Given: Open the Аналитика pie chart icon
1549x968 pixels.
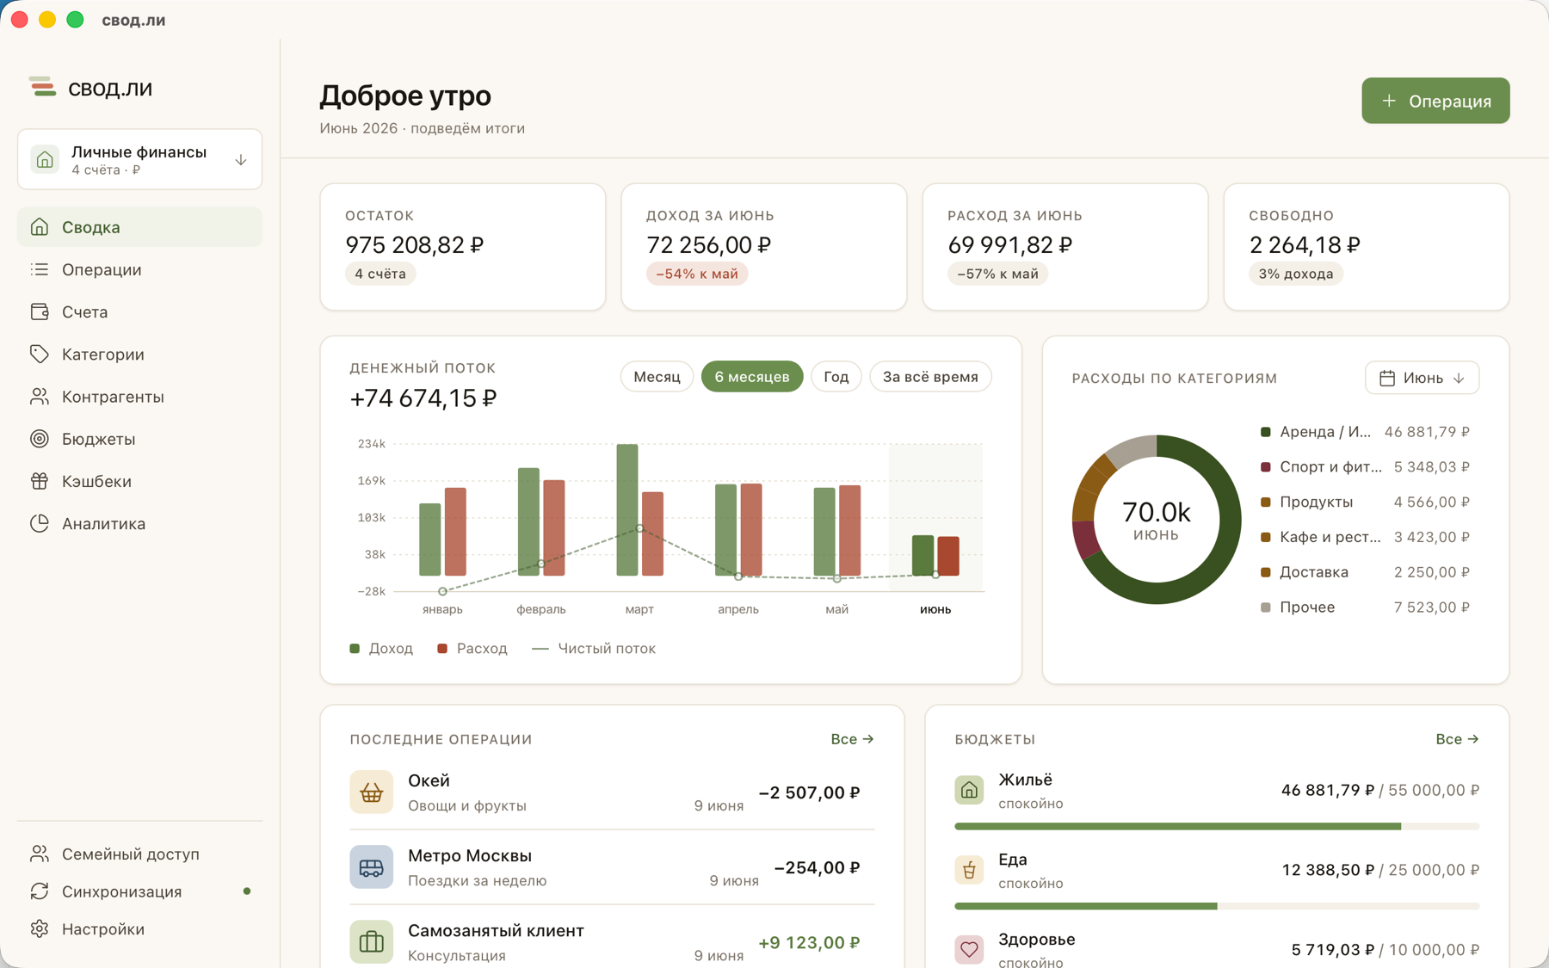Looking at the screenshot, I should click(40, 523).
